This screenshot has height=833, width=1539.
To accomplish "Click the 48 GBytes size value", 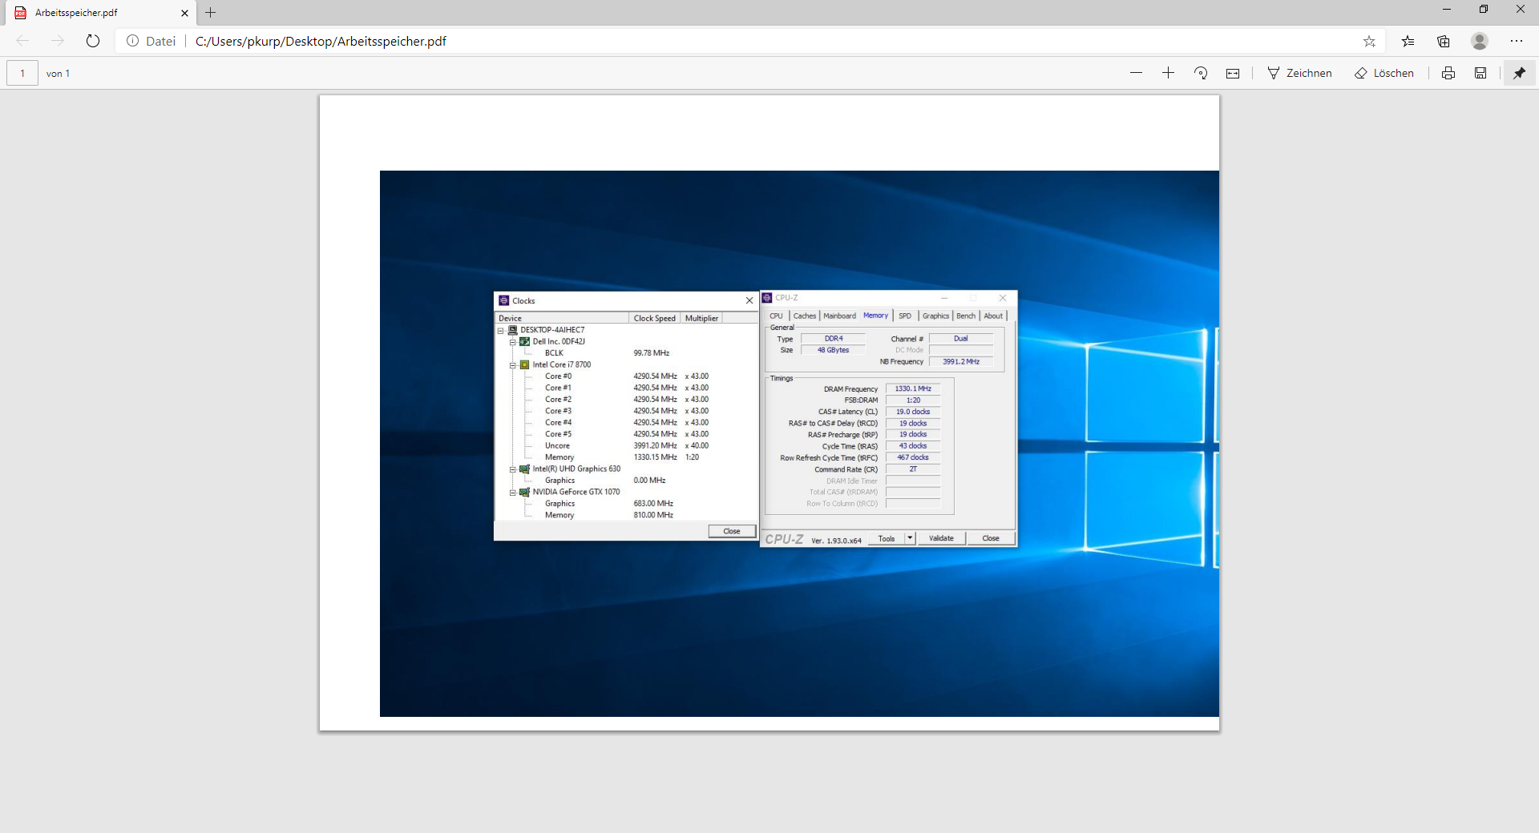I will [834, 350].
